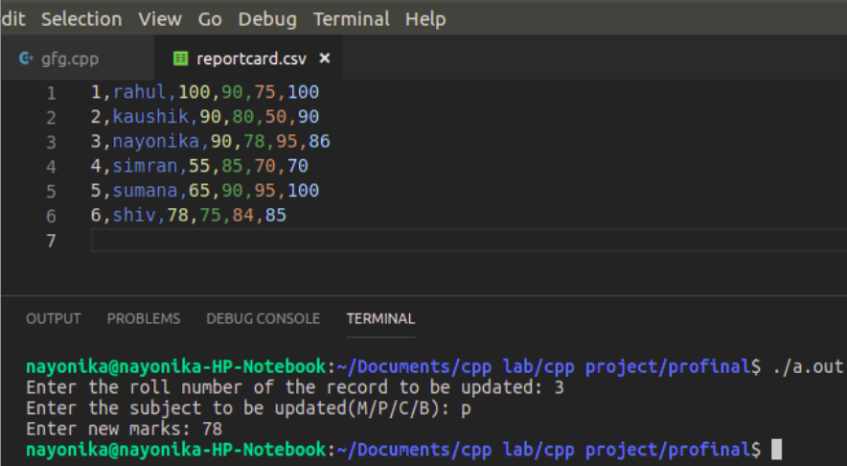Click line number 5 in the gutter
This screenshot has height=466, width=847.
[52, 192]
